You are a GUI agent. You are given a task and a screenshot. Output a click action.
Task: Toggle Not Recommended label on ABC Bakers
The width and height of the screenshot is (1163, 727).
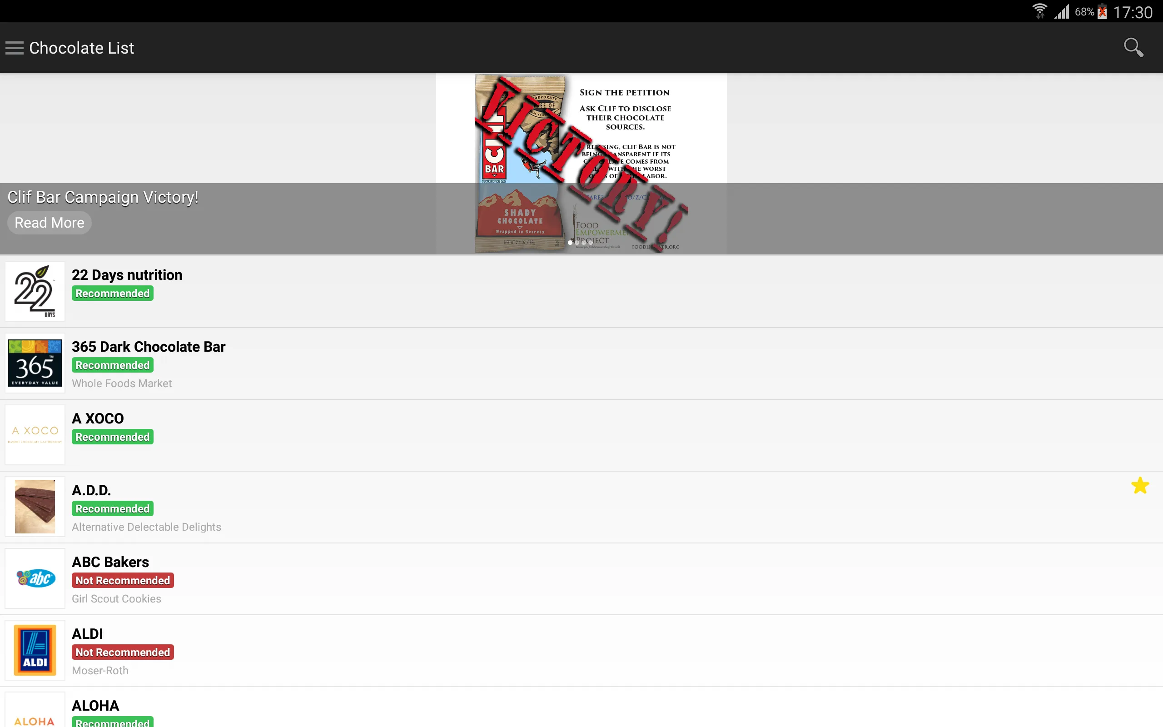click(121, 580)
